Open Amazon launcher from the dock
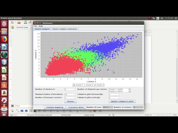This screenshot has height=133, width=178. 4,93
